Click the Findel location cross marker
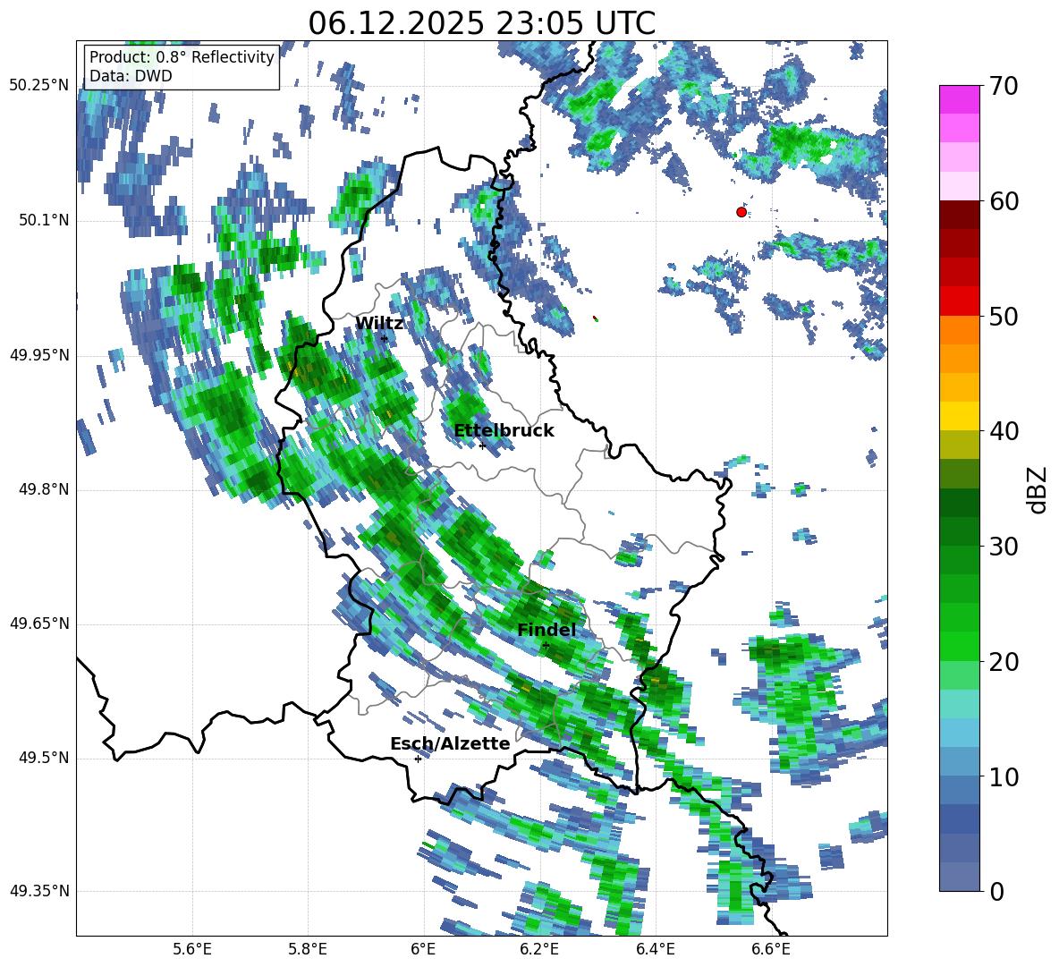Screen dimensions: 1059x967 pos(546,646)
